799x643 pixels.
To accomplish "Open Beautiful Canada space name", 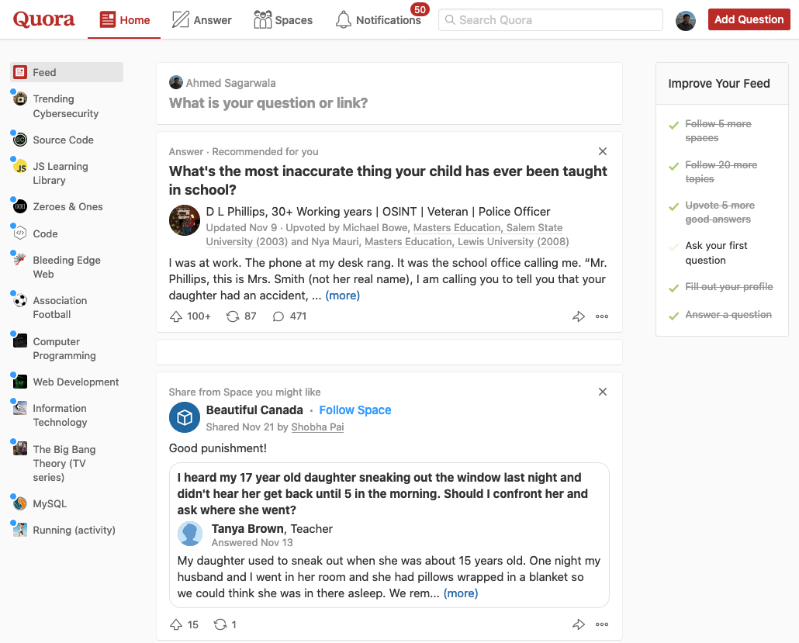I will (254, 410).
